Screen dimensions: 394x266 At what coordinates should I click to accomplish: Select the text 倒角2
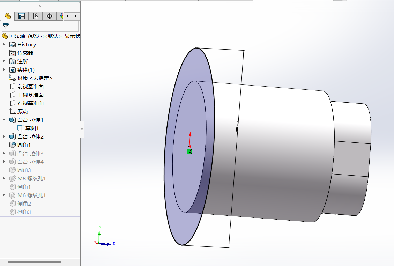pyautogui.click(x=24, y=204)
